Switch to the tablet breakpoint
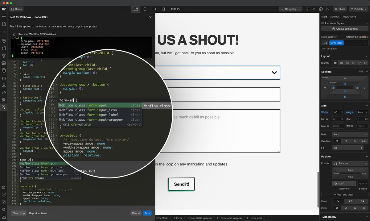 pos(145,9)
